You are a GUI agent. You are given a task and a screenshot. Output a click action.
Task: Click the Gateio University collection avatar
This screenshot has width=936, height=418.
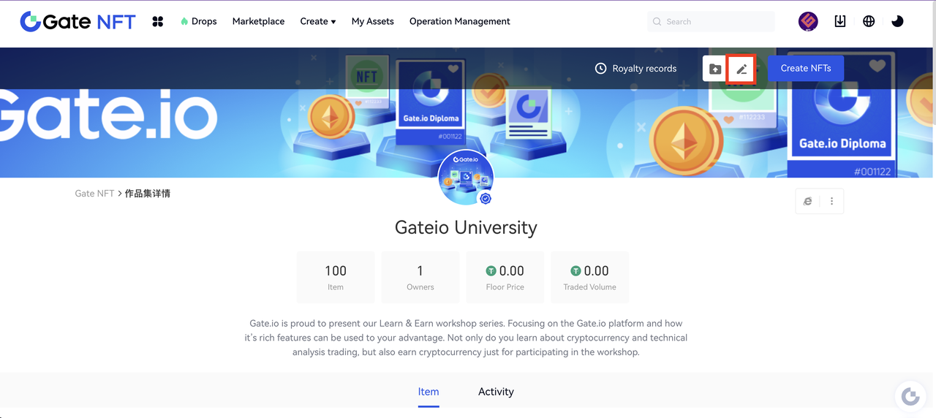(466, 178)
